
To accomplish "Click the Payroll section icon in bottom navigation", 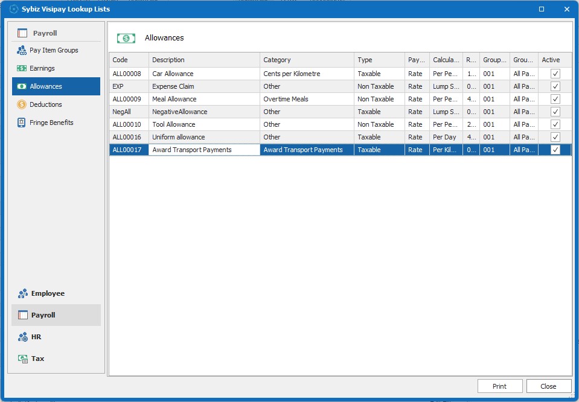I will point(22,315).
